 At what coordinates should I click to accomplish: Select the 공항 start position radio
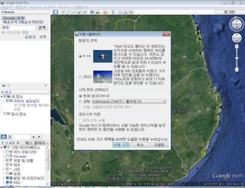(x=80, y=101)
